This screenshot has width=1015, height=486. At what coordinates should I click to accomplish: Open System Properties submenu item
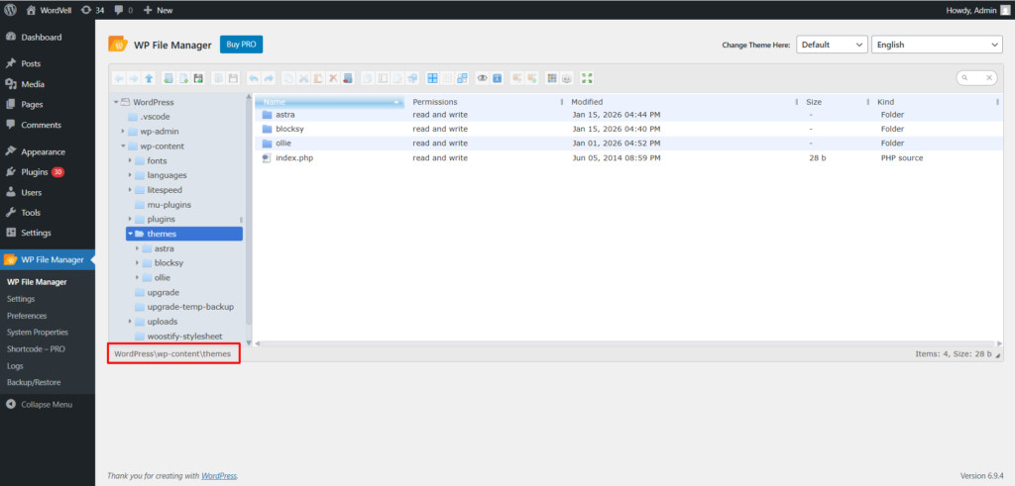(x=38, y=333)
